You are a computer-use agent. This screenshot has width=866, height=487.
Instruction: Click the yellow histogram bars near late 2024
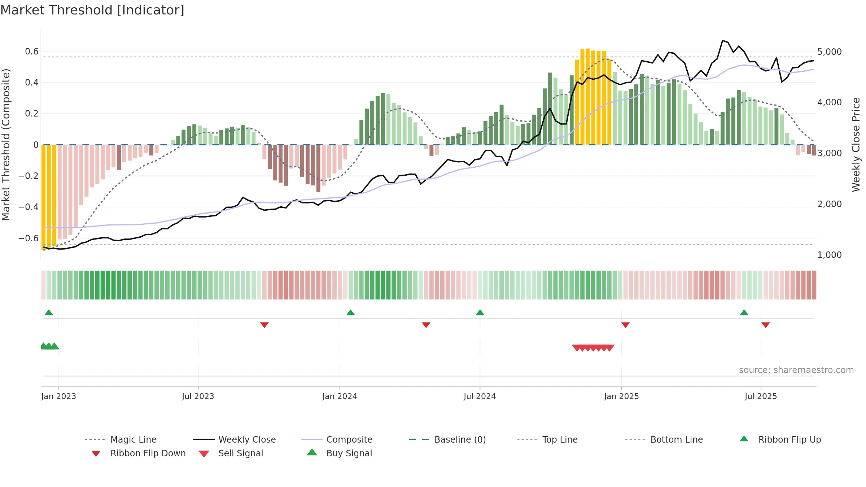[x=593, y=97]
